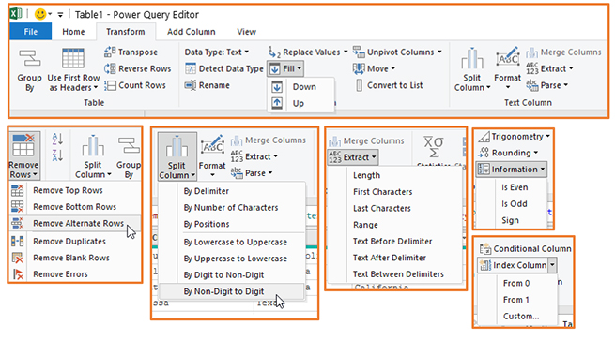The image size is (615, 340).
Task: Choose Fill Down option
Action: tap(300, 87)
